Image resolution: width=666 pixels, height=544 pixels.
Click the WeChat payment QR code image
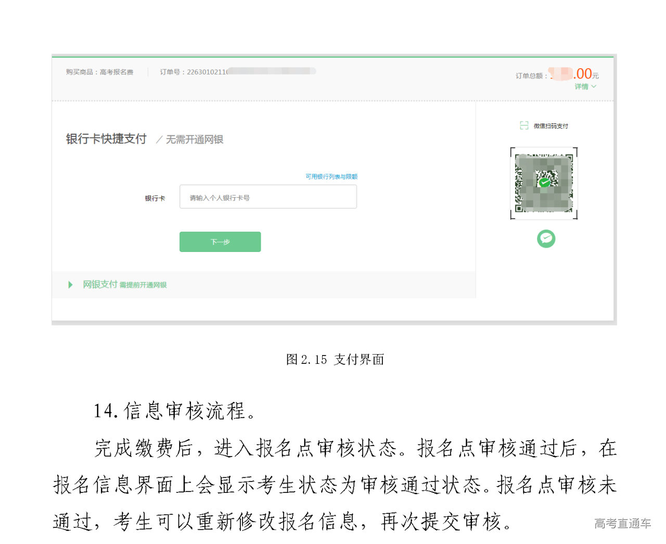tap(544, 183)
